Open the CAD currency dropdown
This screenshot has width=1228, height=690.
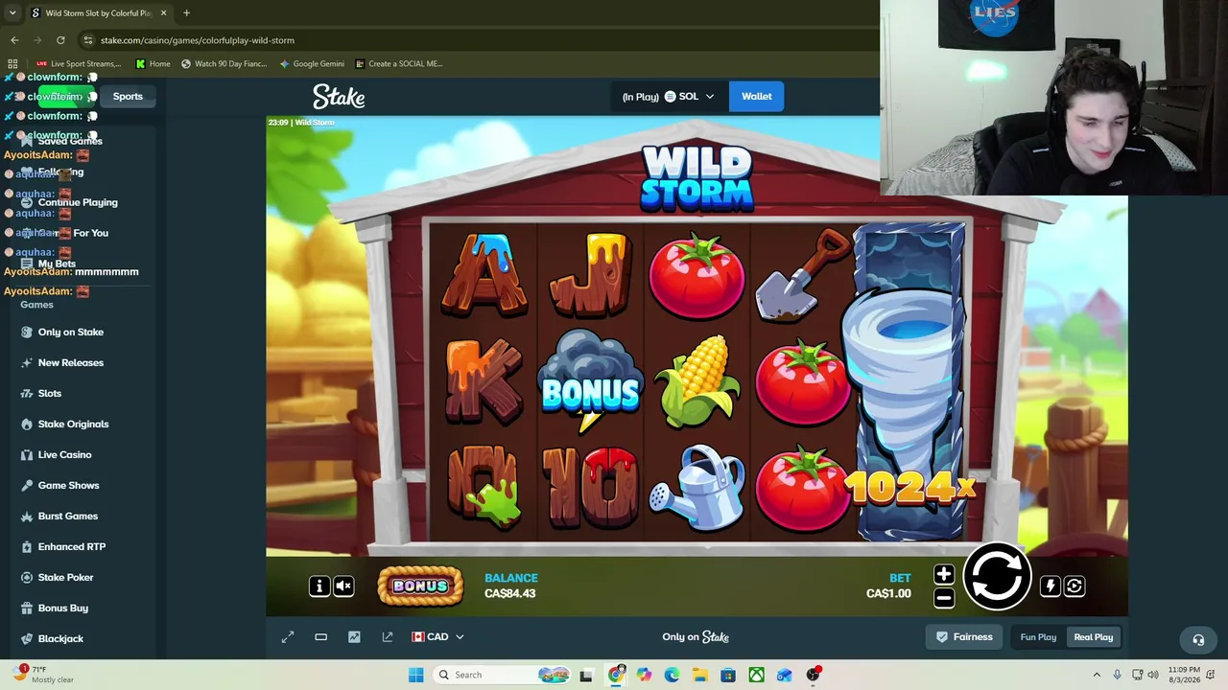(x=437, y=636)
